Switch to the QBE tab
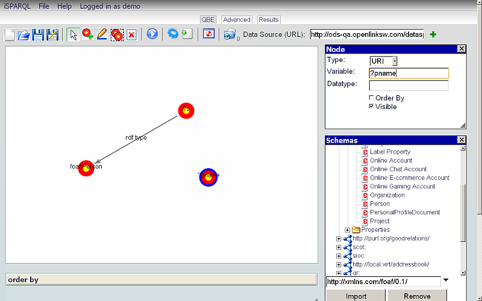Screen dimensions: 482x301 pyautogui.click(x=208, y=20)
